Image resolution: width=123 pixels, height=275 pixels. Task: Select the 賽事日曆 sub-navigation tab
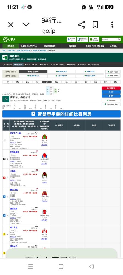click(71, 65)
